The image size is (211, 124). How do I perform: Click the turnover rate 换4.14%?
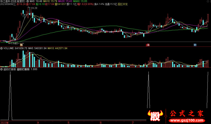coord(99,4)
